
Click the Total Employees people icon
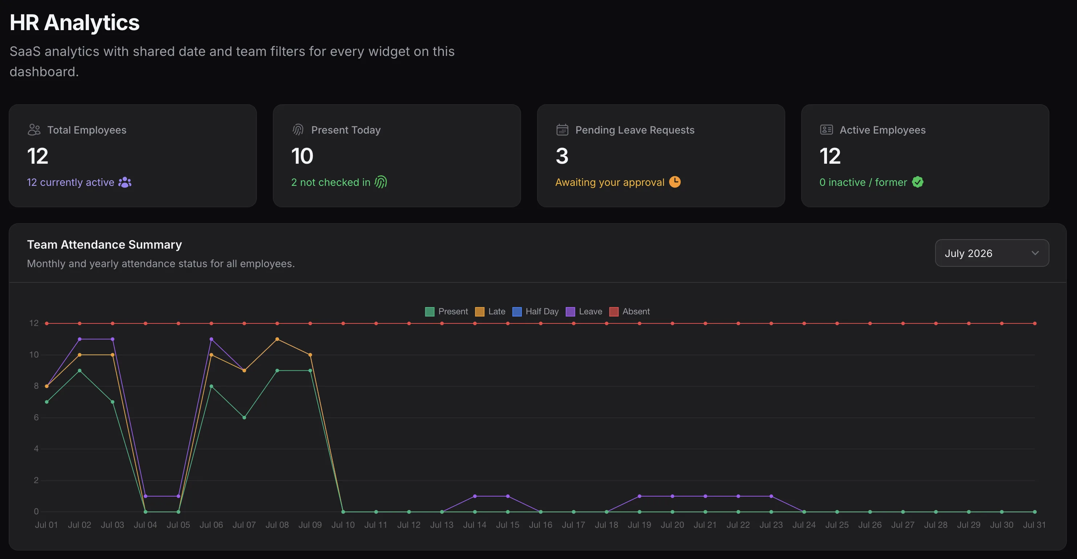point(34,130)
